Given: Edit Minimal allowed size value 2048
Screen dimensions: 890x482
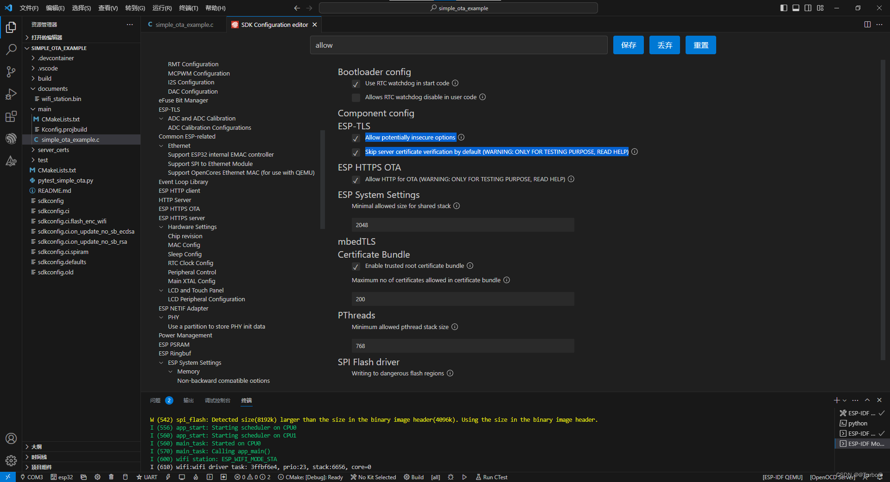Looking at the screenshot, I should pyautogui.click(x=463, y=225).
